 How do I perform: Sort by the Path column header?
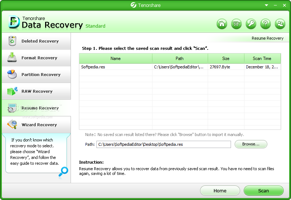pyautogui.click(x=180, y=59)
